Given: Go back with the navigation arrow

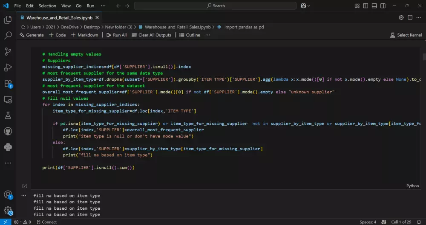Looking at the screenshot, I should point(118,6).
